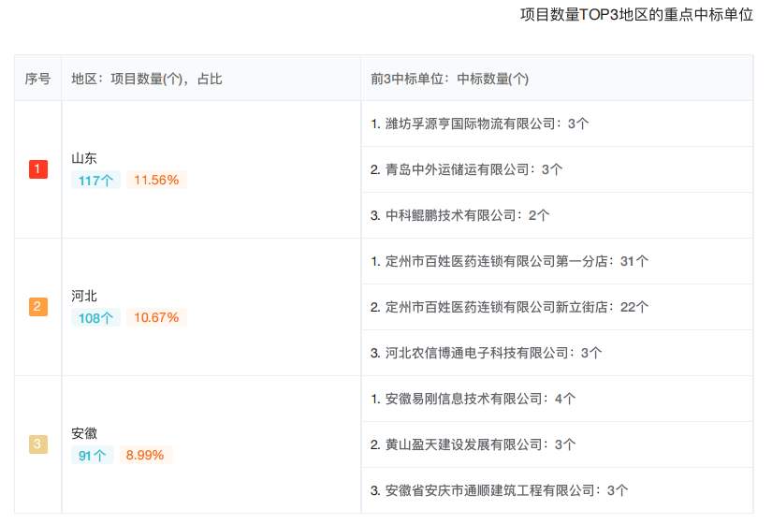Click the 前3中标单位：中标数量(个) column header
Image resolution: width=772 pixels, height=524 pixels.
(x=557, y=79)
